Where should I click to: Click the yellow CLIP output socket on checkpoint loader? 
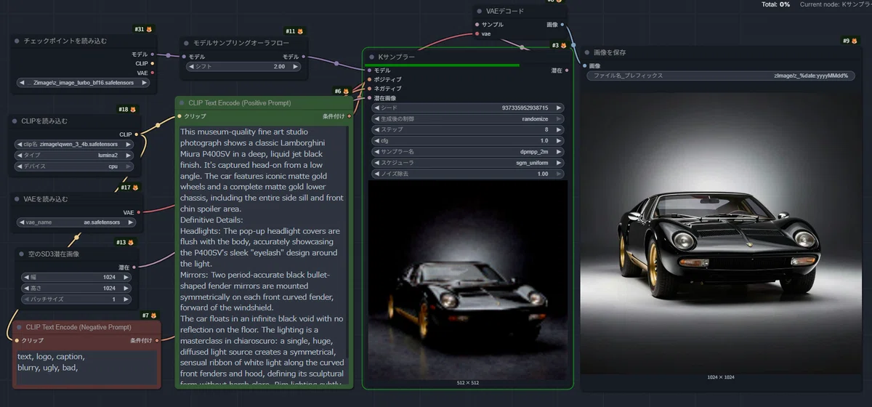coord(153,63)
